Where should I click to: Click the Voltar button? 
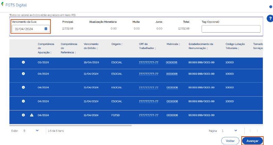230,141
